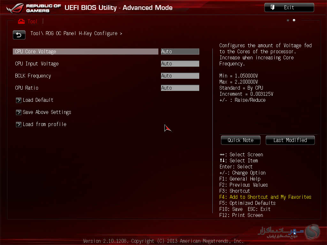The width and height of the screenshot is (327, 245).
Task: Click the arrow icon beside Load Default
Action: (19, 100)
